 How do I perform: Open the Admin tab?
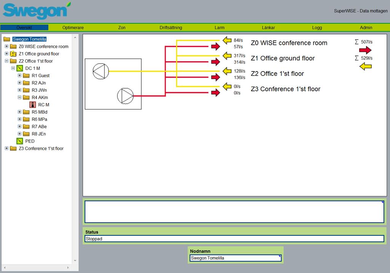[x=366, y=28]
